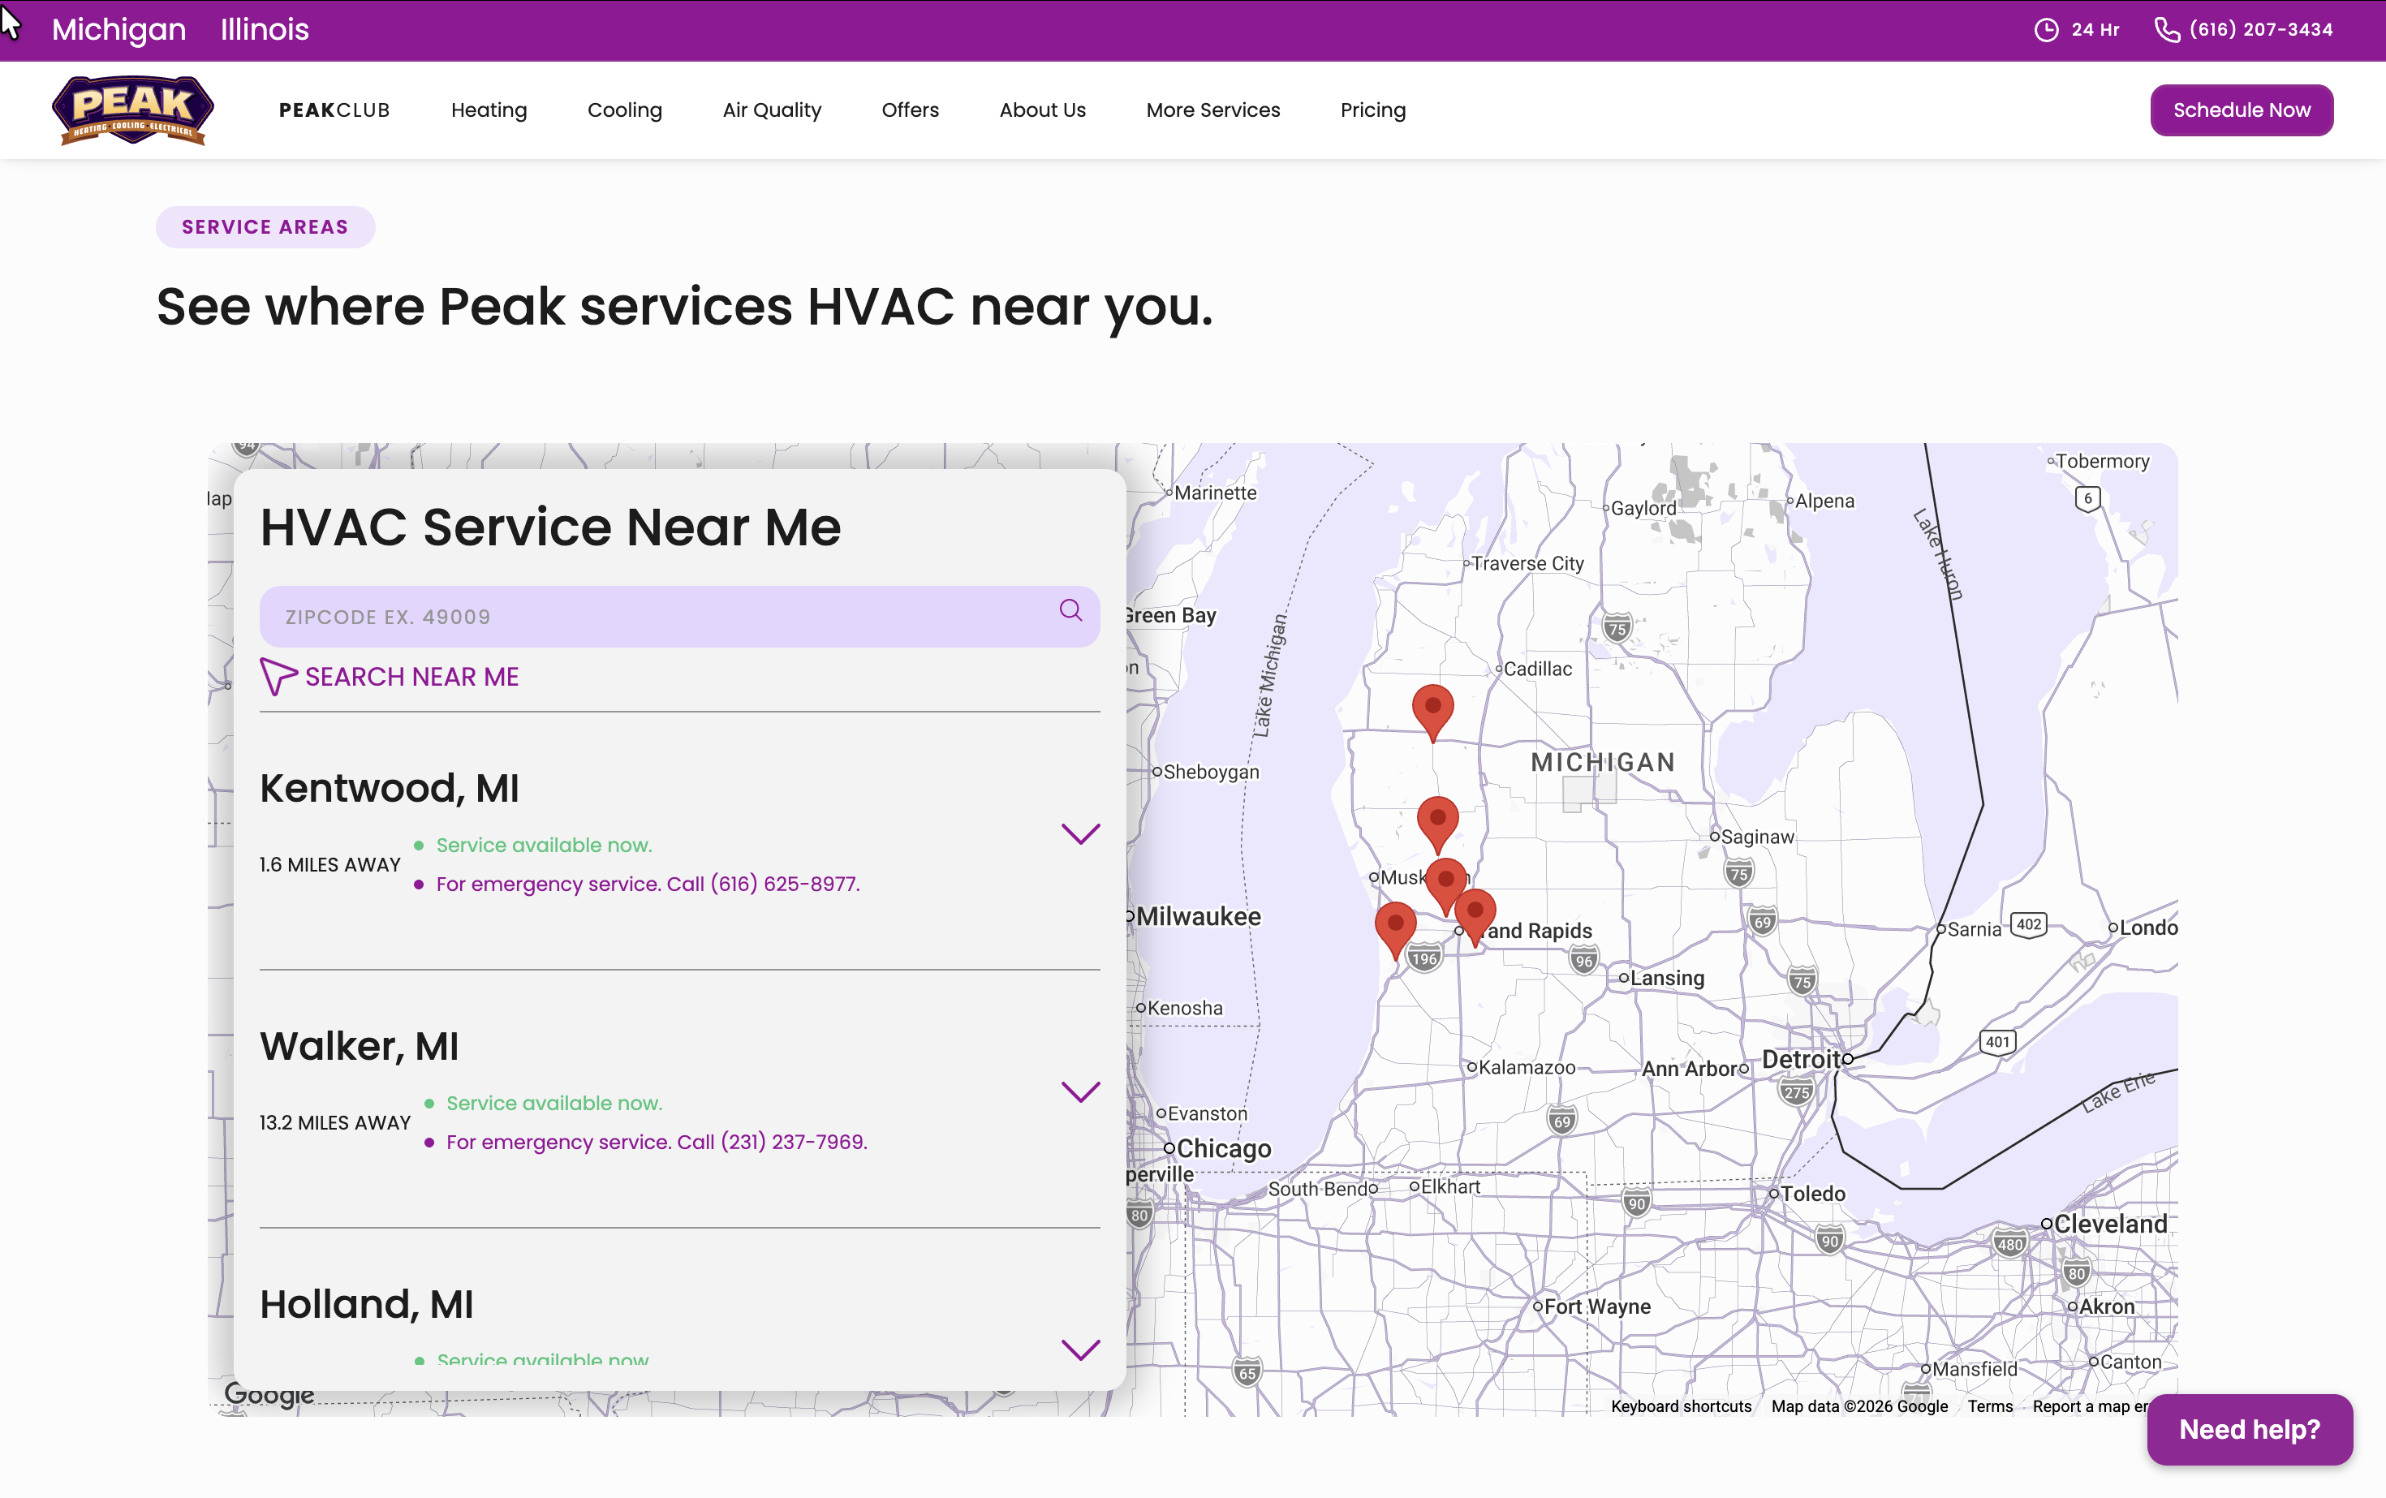Call the header number (616) 207-3434
2386x1498 pixels.
[x=2261, y=30]
